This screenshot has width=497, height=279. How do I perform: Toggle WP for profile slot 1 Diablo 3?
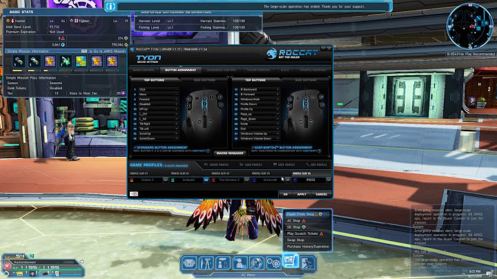166,180
